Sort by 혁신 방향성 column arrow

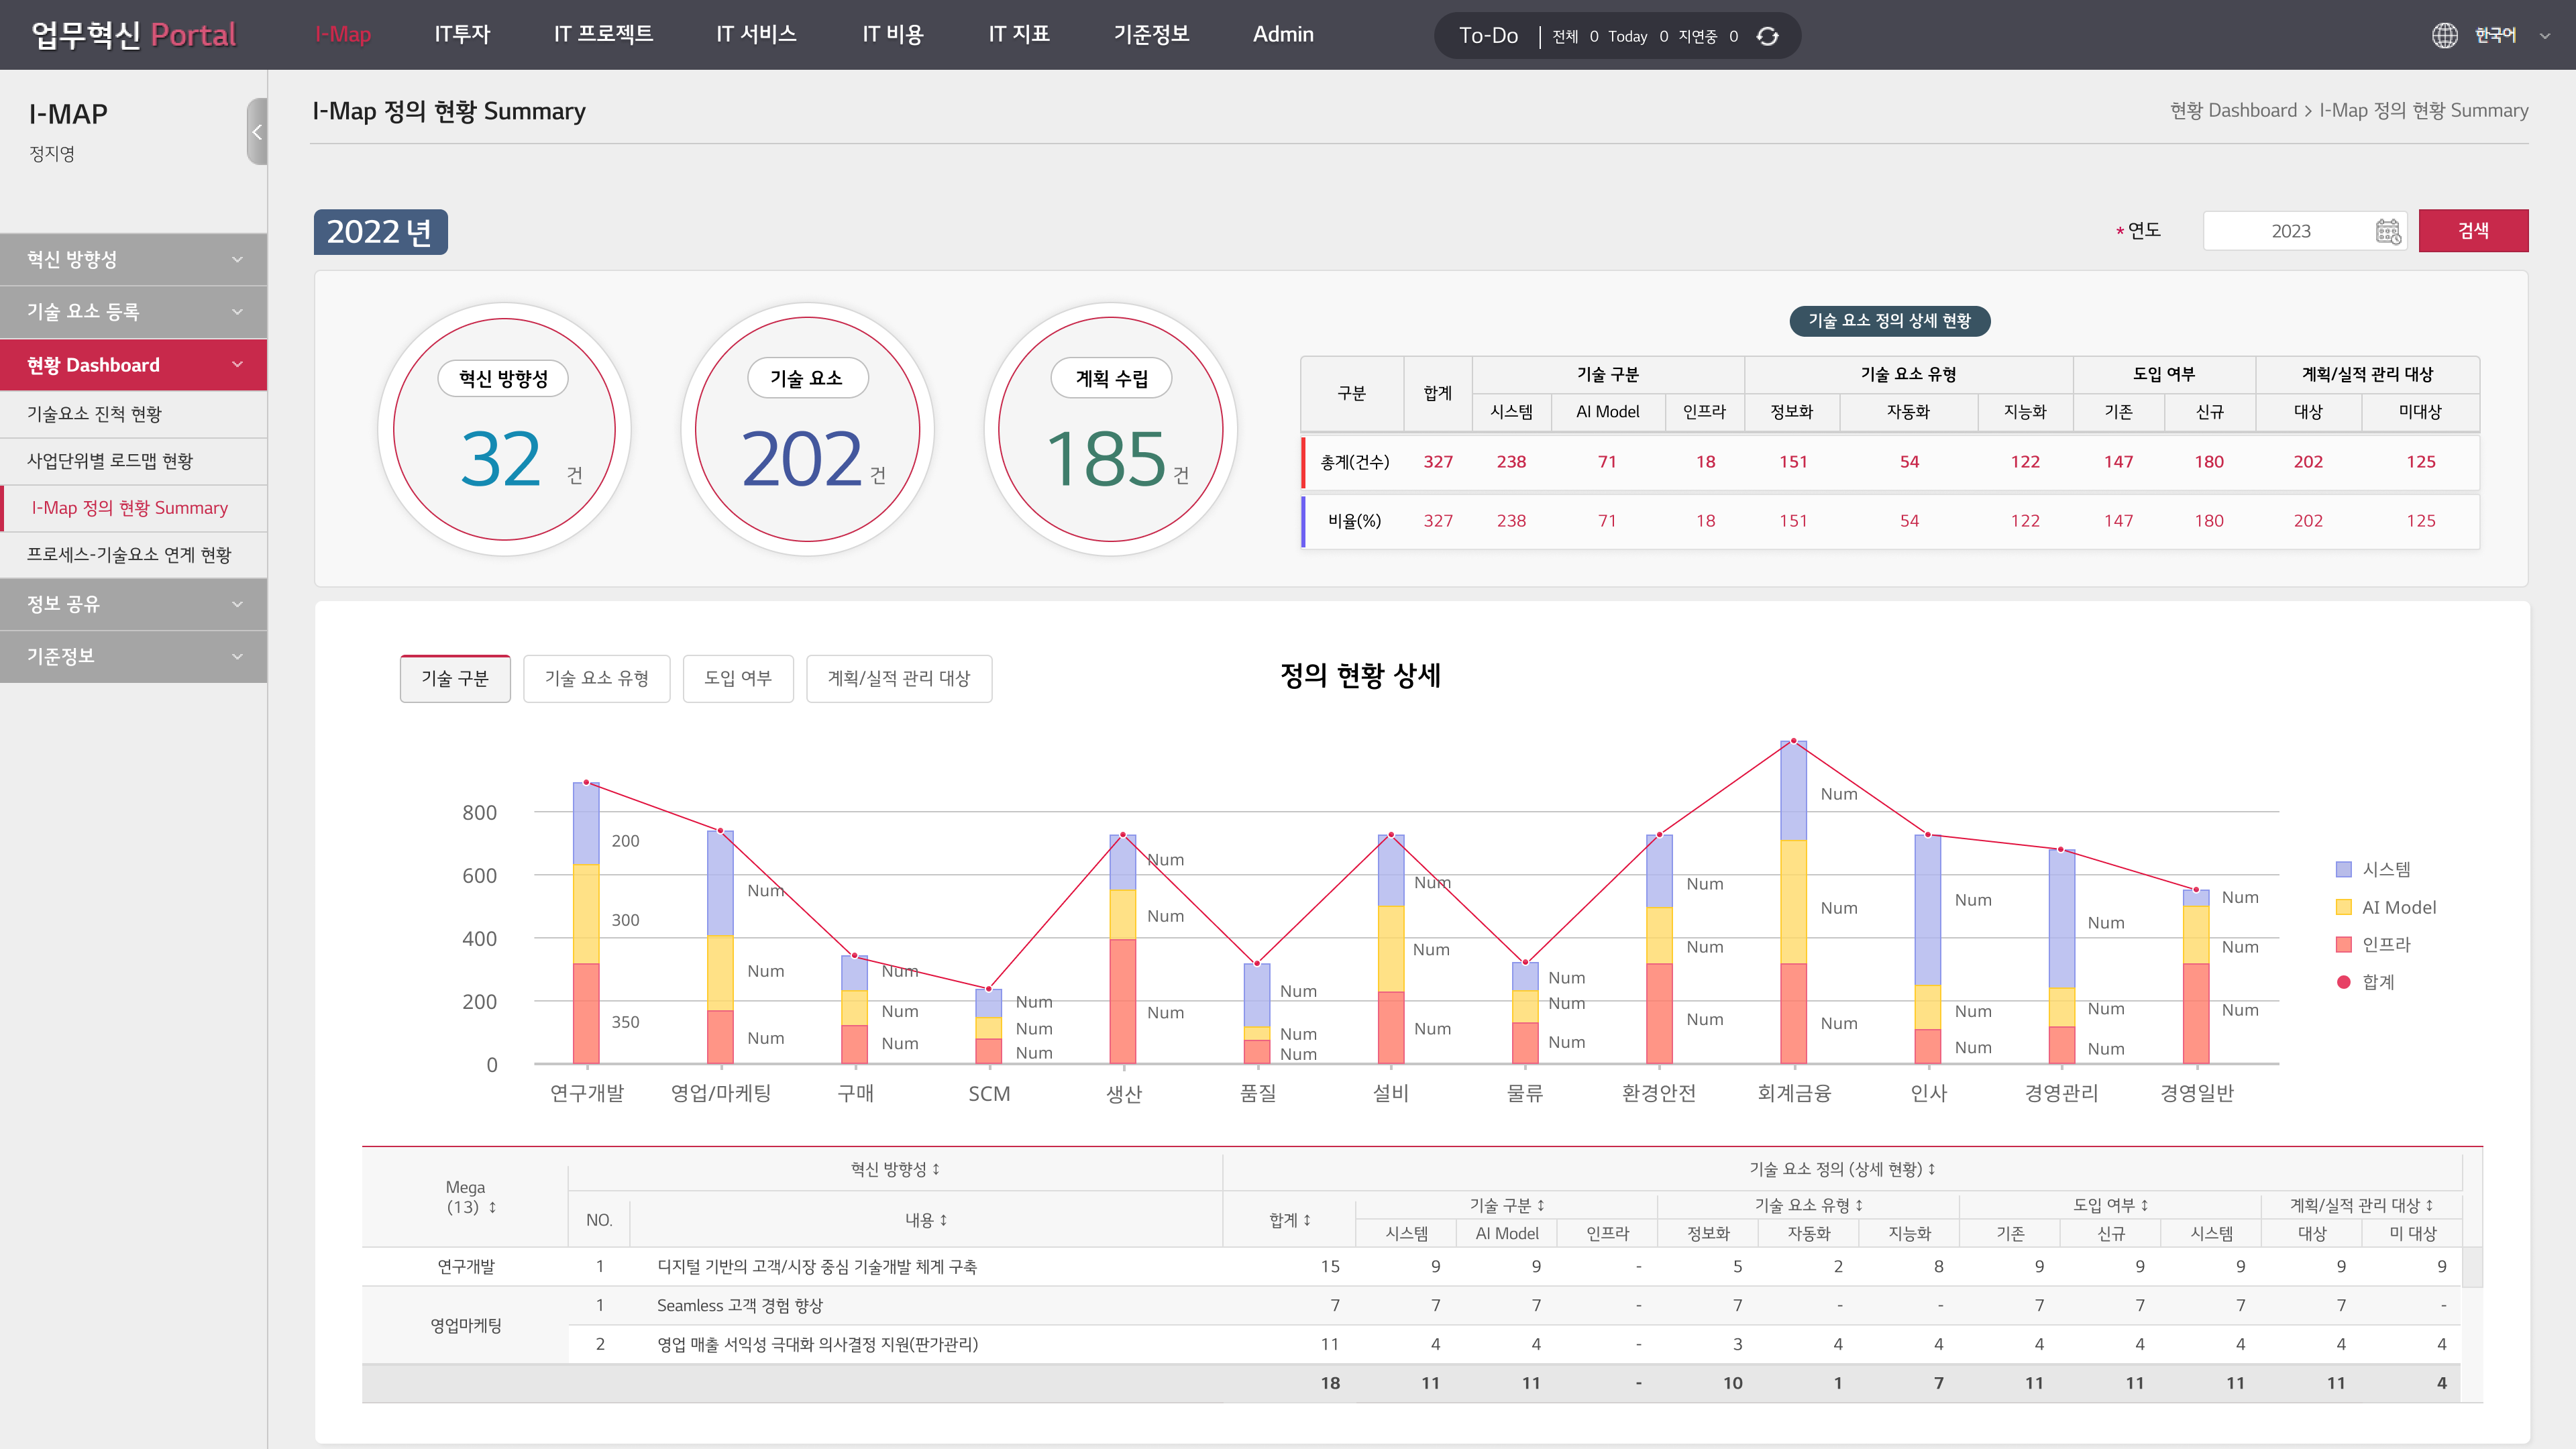click(x=936, y=1169)
